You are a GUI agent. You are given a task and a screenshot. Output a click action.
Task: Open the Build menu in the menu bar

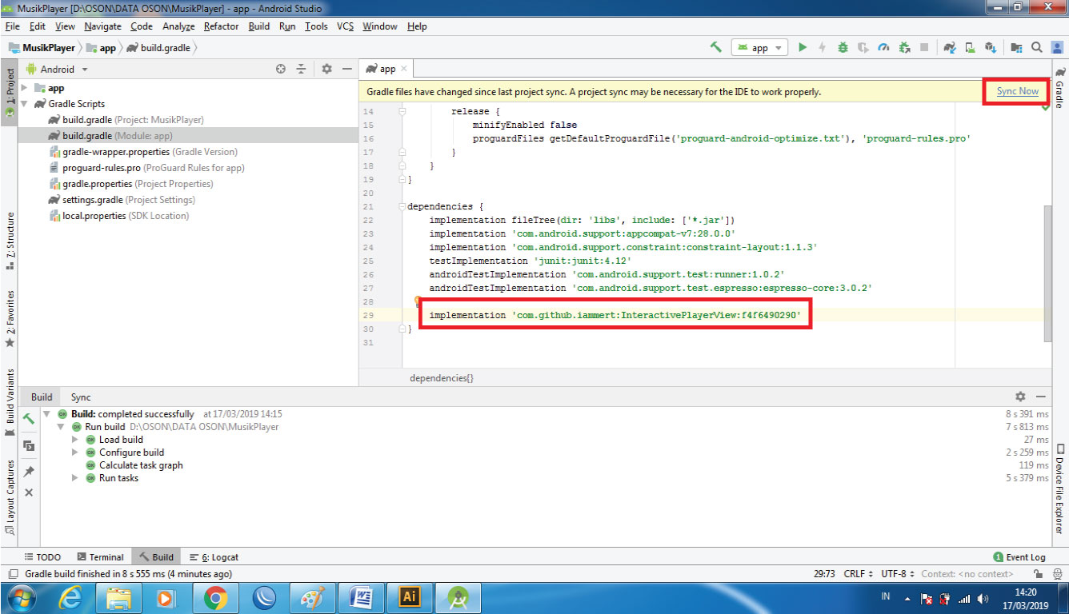point(259,26)
